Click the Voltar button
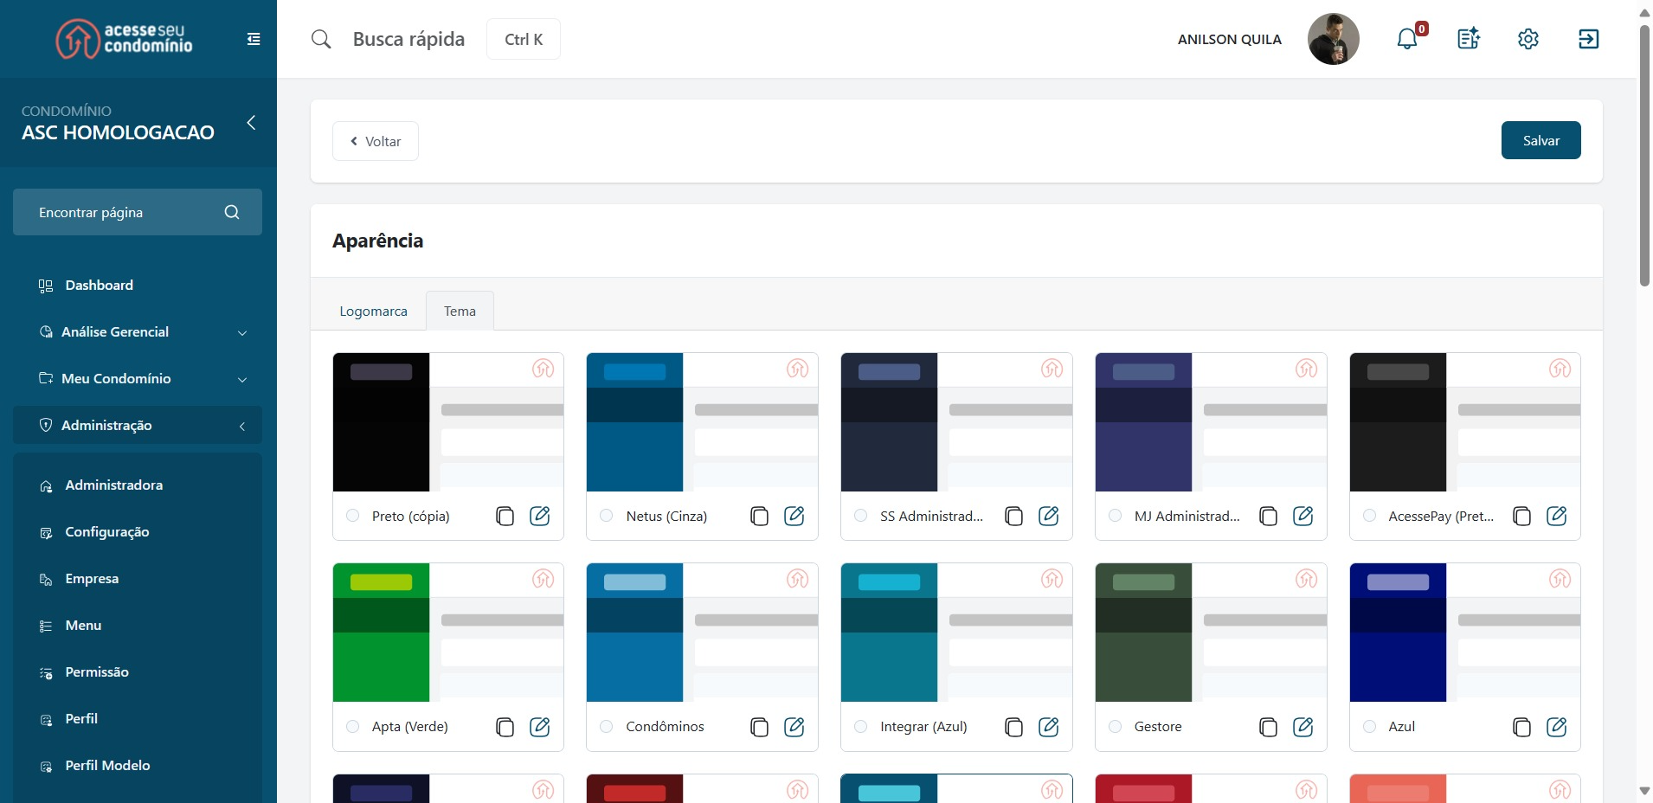 [x=376, y=141]
